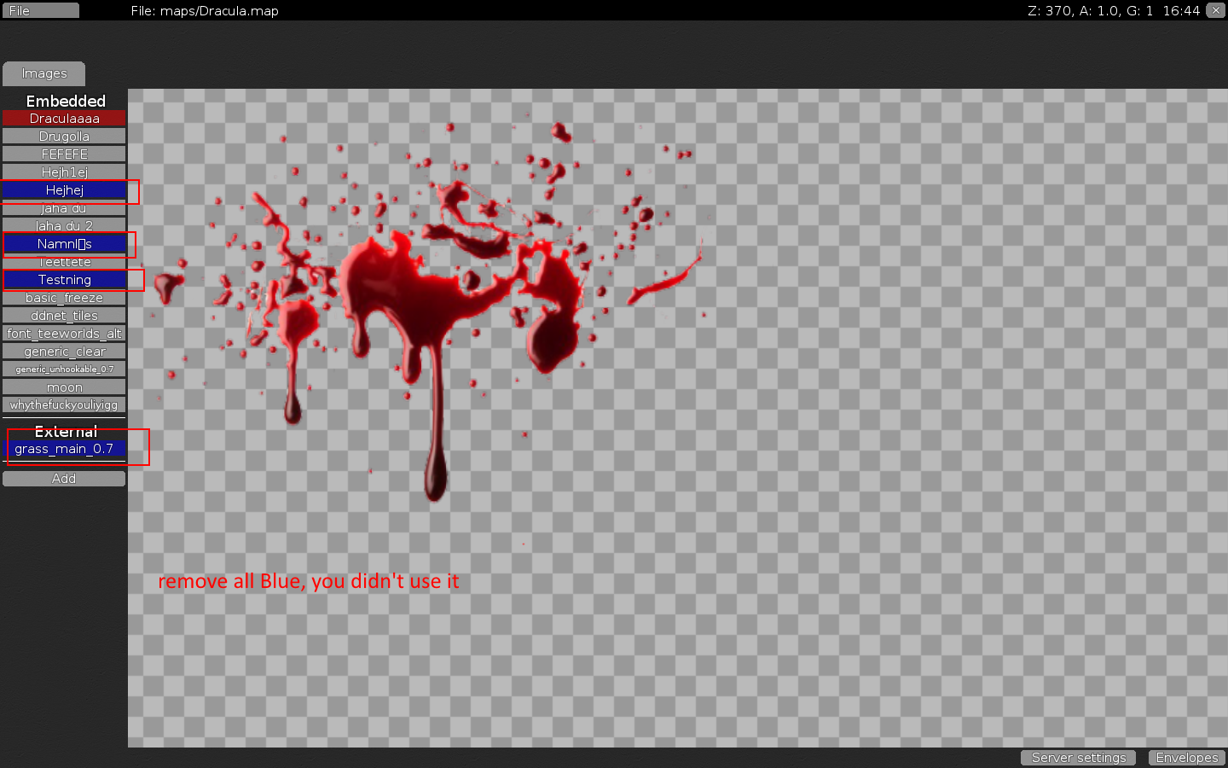Switch to the Images panel
This screenshot has height=768, width=1228.
(43, 73)
